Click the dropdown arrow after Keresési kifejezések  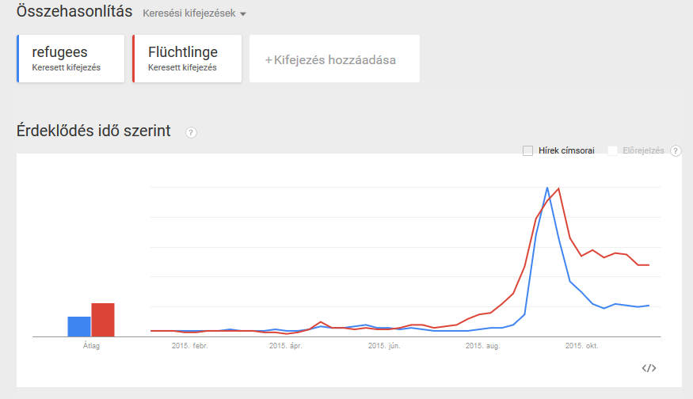pos(242,14)
